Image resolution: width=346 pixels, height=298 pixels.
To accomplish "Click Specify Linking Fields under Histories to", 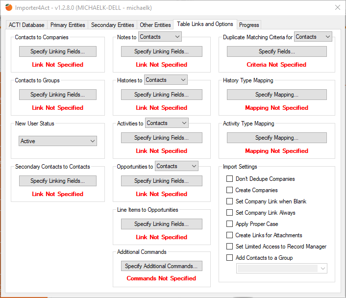I will (162, 95).
